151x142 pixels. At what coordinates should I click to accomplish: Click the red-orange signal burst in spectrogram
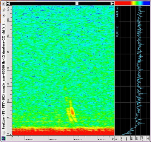[72, 111]
